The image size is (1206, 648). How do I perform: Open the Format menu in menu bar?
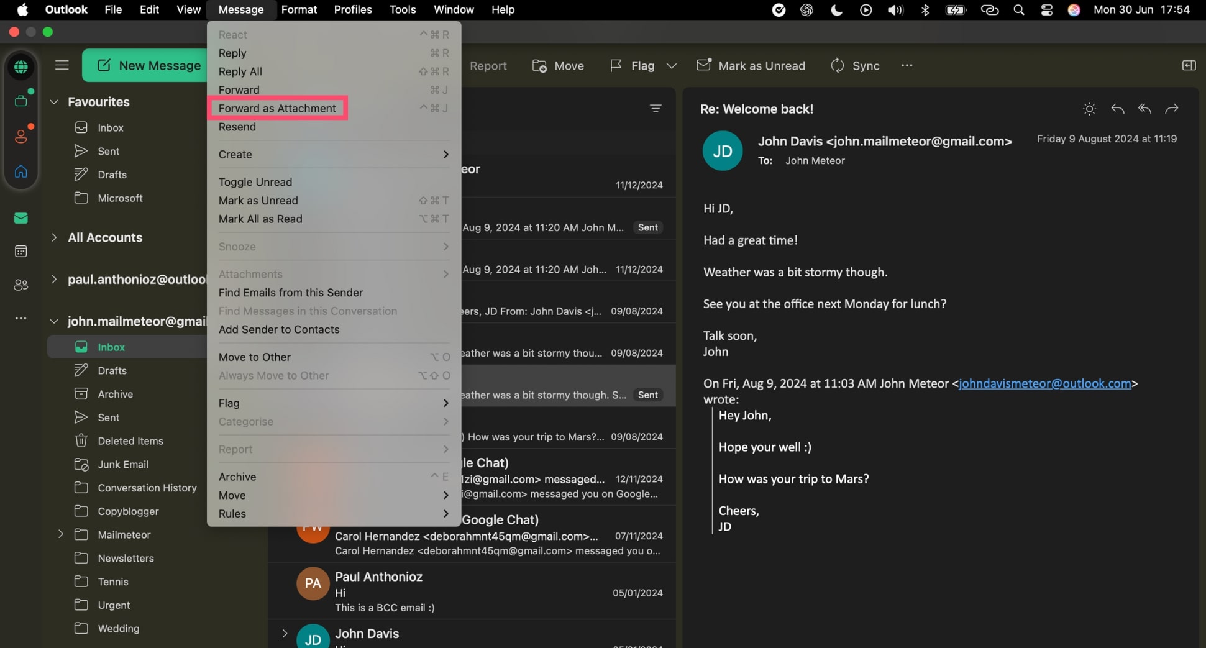tap(299, 10)
